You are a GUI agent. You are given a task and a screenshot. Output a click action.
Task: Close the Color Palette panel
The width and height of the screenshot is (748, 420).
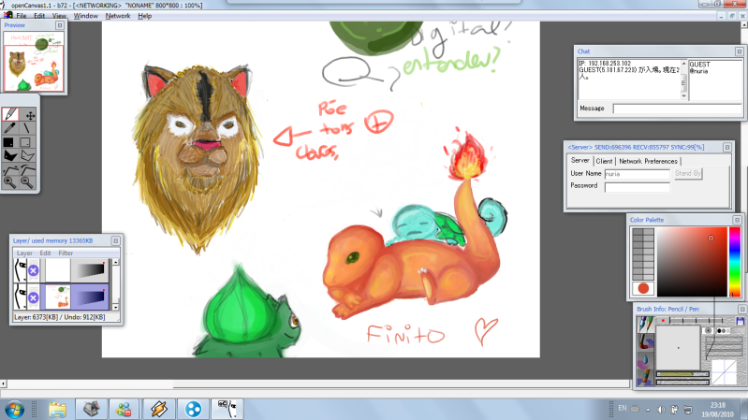click(737, 220)
